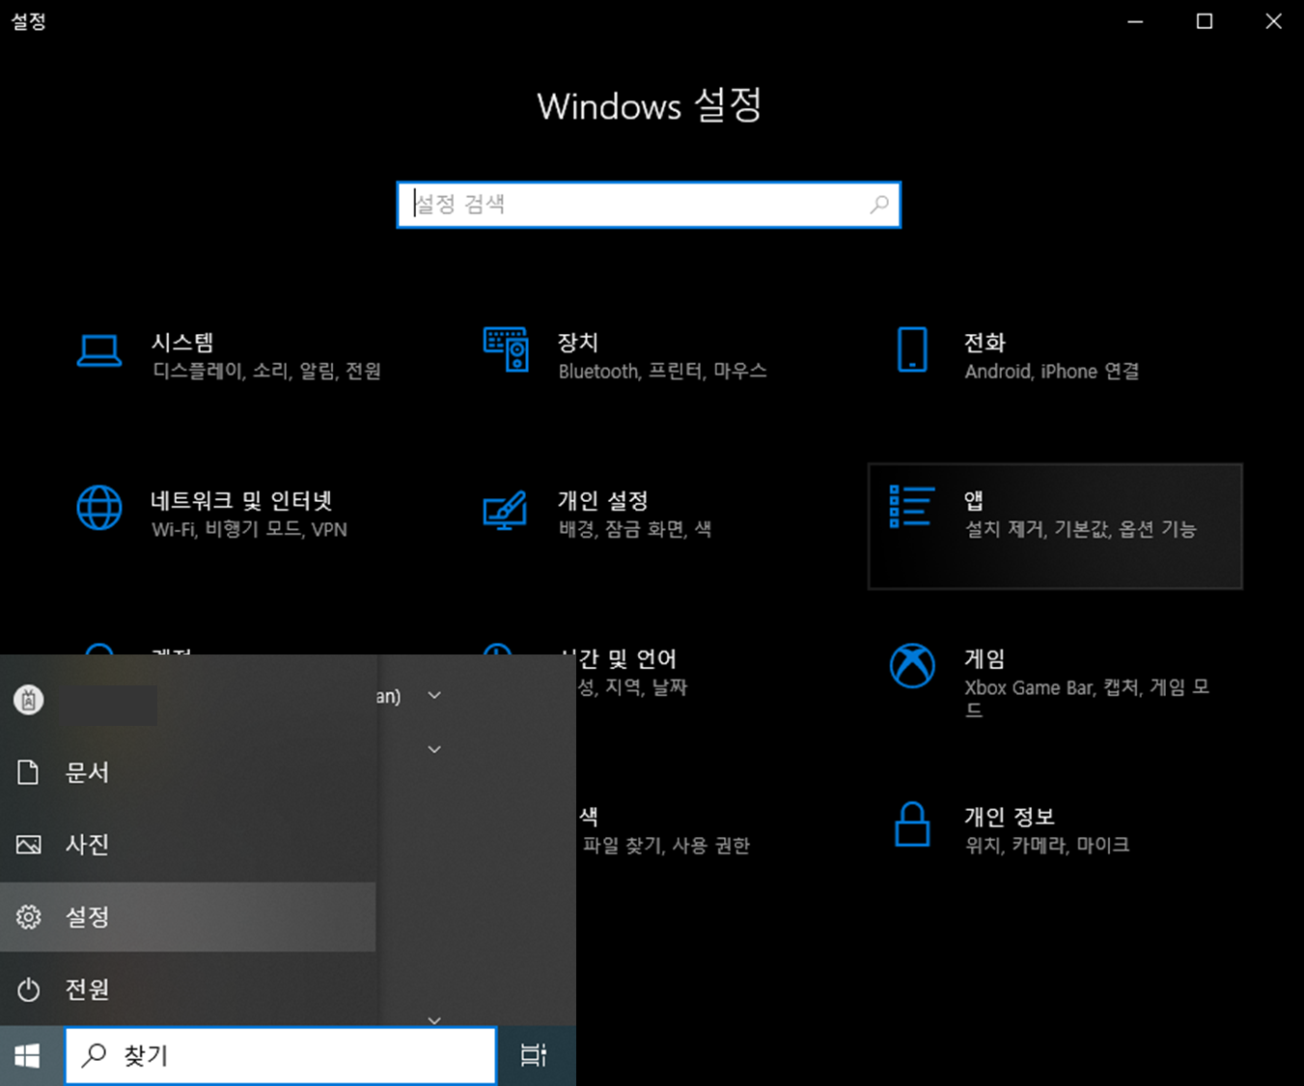
Task: Click the text "Wi-Fi, 비행기 모드, VPN"
Action: [x=249, y=530]
